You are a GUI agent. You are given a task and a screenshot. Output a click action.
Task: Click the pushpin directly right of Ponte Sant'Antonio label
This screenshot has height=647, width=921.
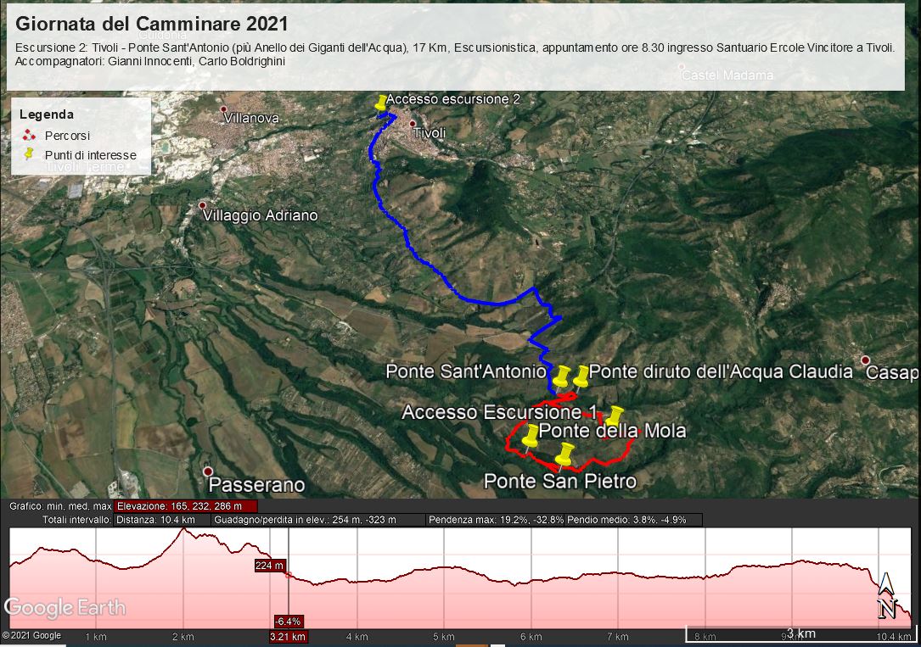[x=562, y=376]
